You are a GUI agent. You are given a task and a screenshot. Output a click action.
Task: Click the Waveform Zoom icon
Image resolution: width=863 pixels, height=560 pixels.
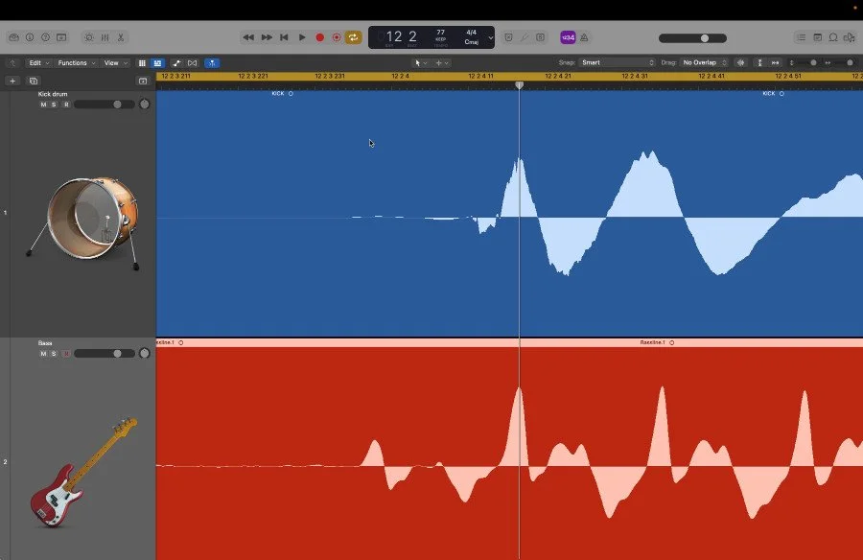741,62
